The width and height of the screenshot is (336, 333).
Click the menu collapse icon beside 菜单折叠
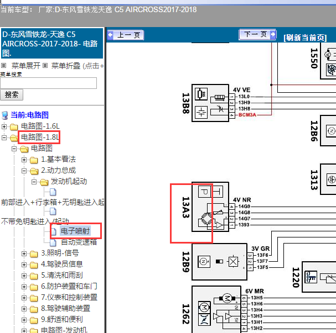click(x=45, y=65)
